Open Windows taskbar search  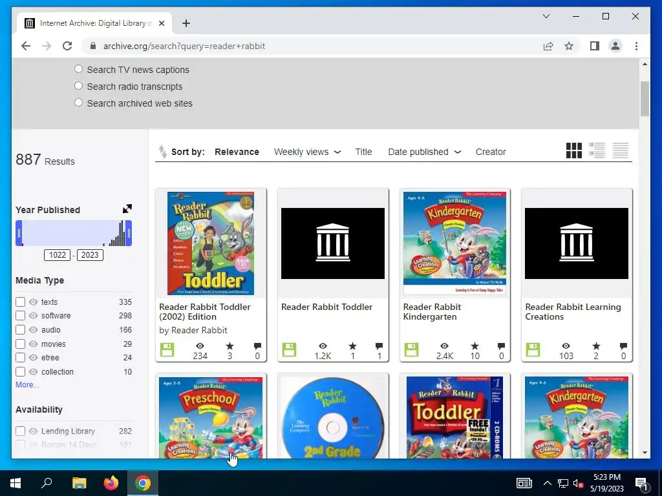47,483
